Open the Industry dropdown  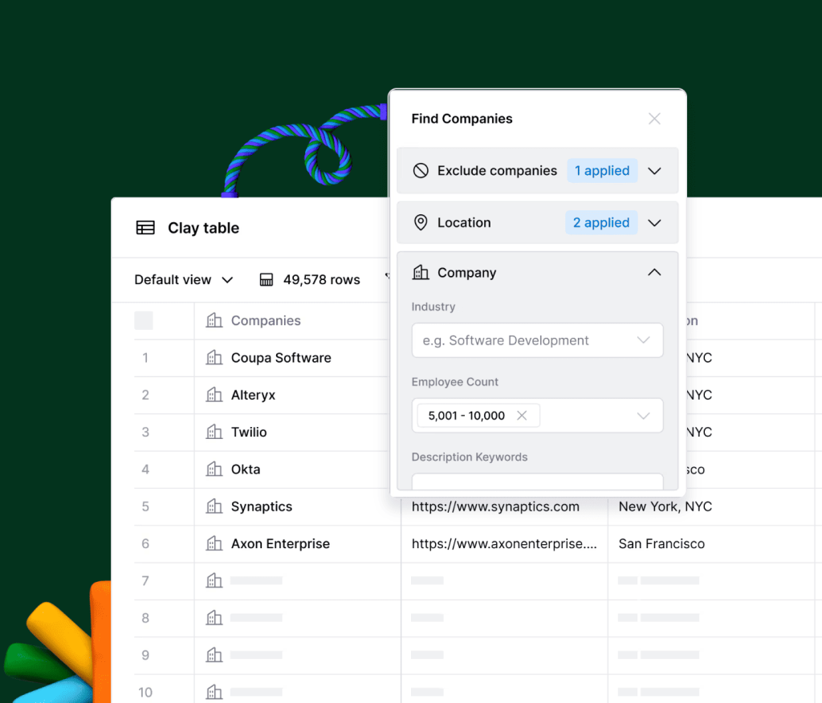click(x=537, y=340)
